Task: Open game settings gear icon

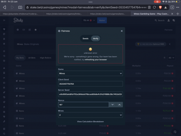Action: click(x=18, y=30)
